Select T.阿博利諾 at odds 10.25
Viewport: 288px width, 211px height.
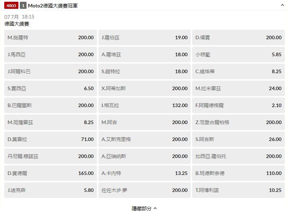point(238,190)
